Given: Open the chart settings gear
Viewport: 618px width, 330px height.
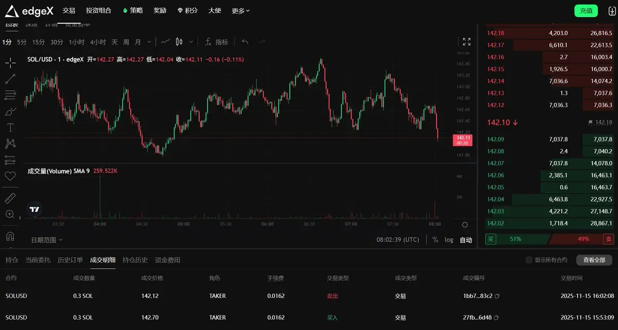Looking at the screenshot, I should 465,224.
